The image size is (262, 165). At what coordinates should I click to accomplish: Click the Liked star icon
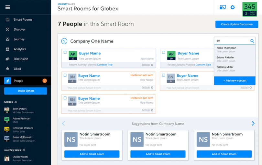click(x=7, y=68)
